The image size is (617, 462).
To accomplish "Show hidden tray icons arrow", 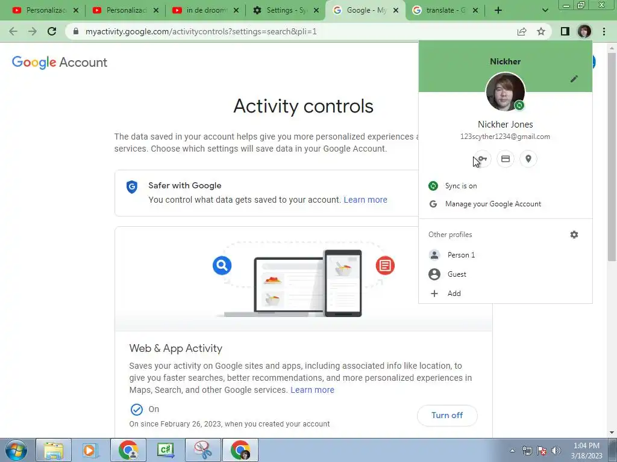I will [x=512, y=451].
